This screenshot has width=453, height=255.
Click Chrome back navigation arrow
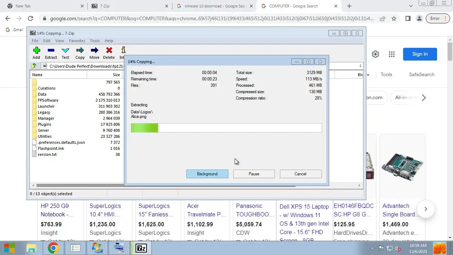tap(8, 18)
